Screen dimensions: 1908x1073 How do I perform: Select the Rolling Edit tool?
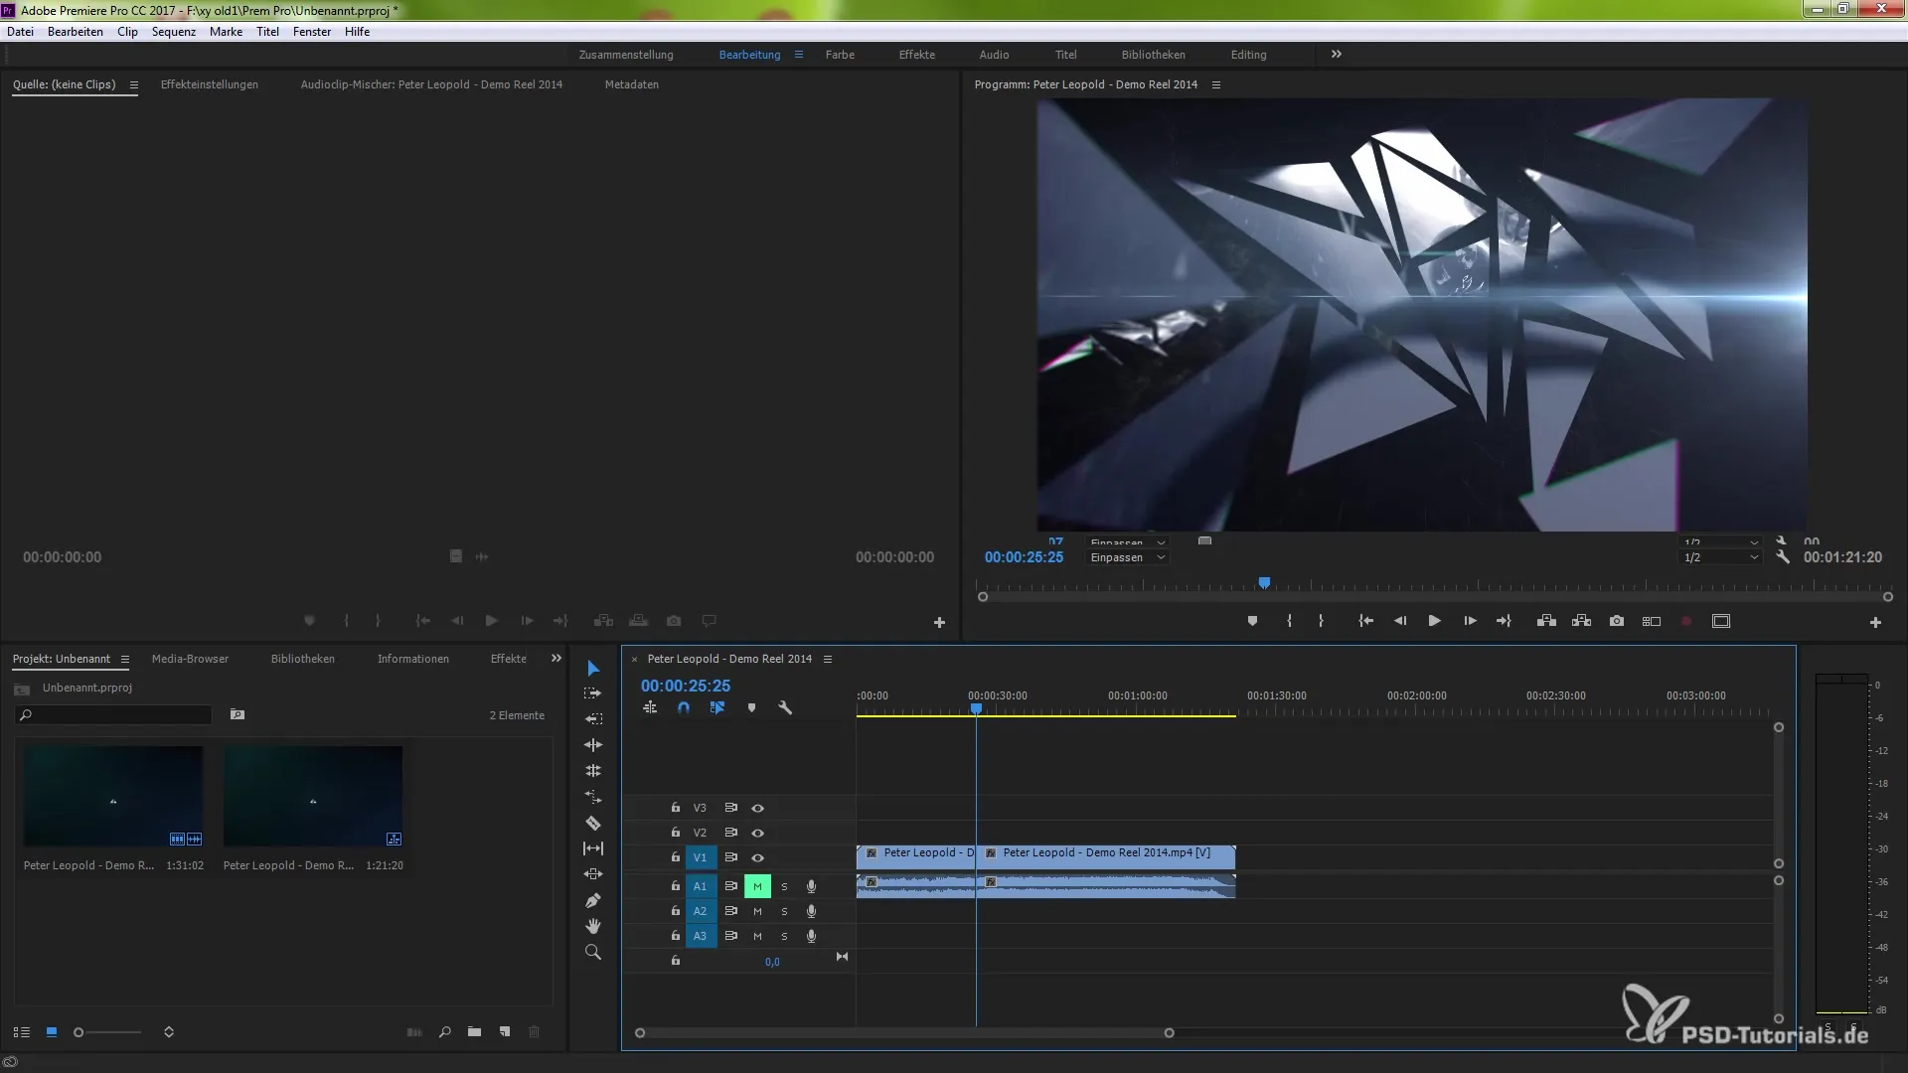click(x=593, y=770)
